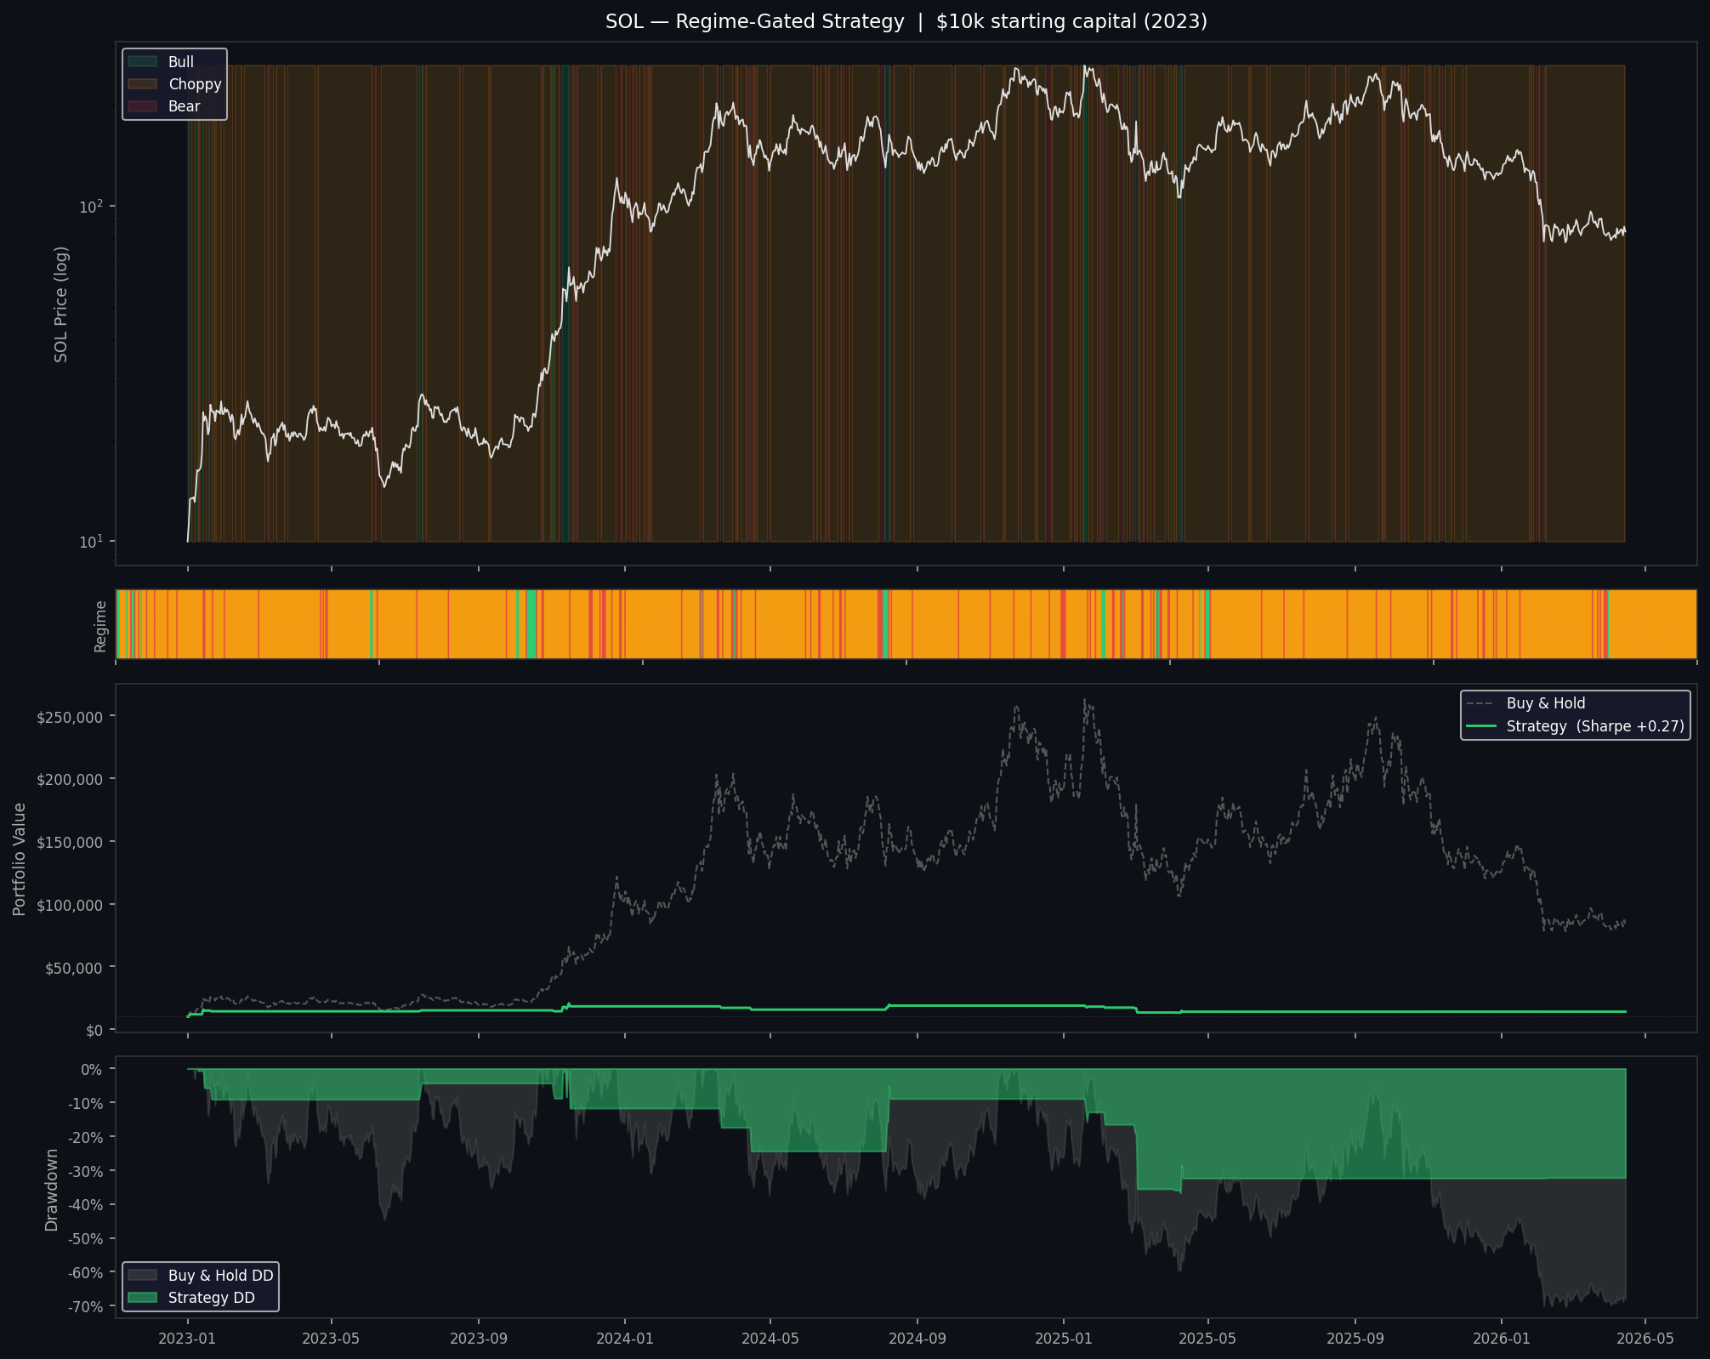Image resolution: width=1710 pixels, height=1359 pixels.
Task: Click the $200,000 y-axis tick label
Action: click(x=70, y=779)
